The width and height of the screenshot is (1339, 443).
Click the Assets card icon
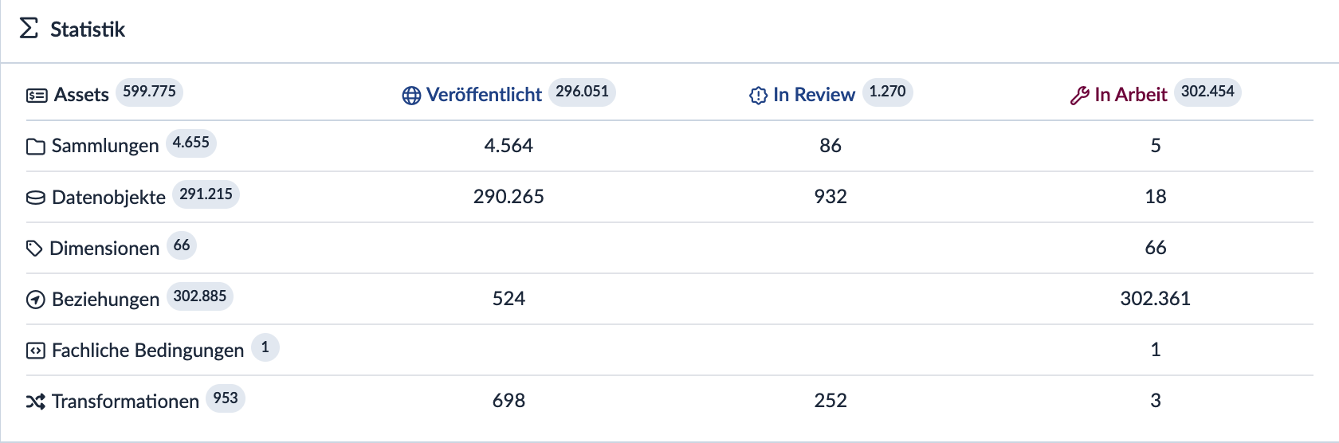tap(37, 96)
